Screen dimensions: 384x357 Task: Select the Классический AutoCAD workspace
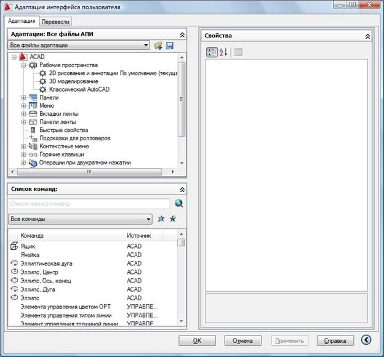coord(79,89)
